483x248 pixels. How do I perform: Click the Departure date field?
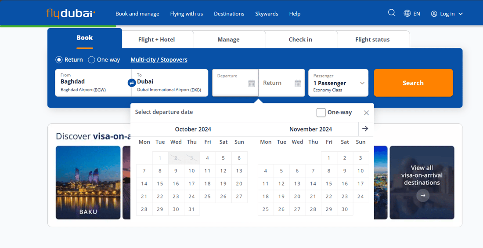[235, 83]
